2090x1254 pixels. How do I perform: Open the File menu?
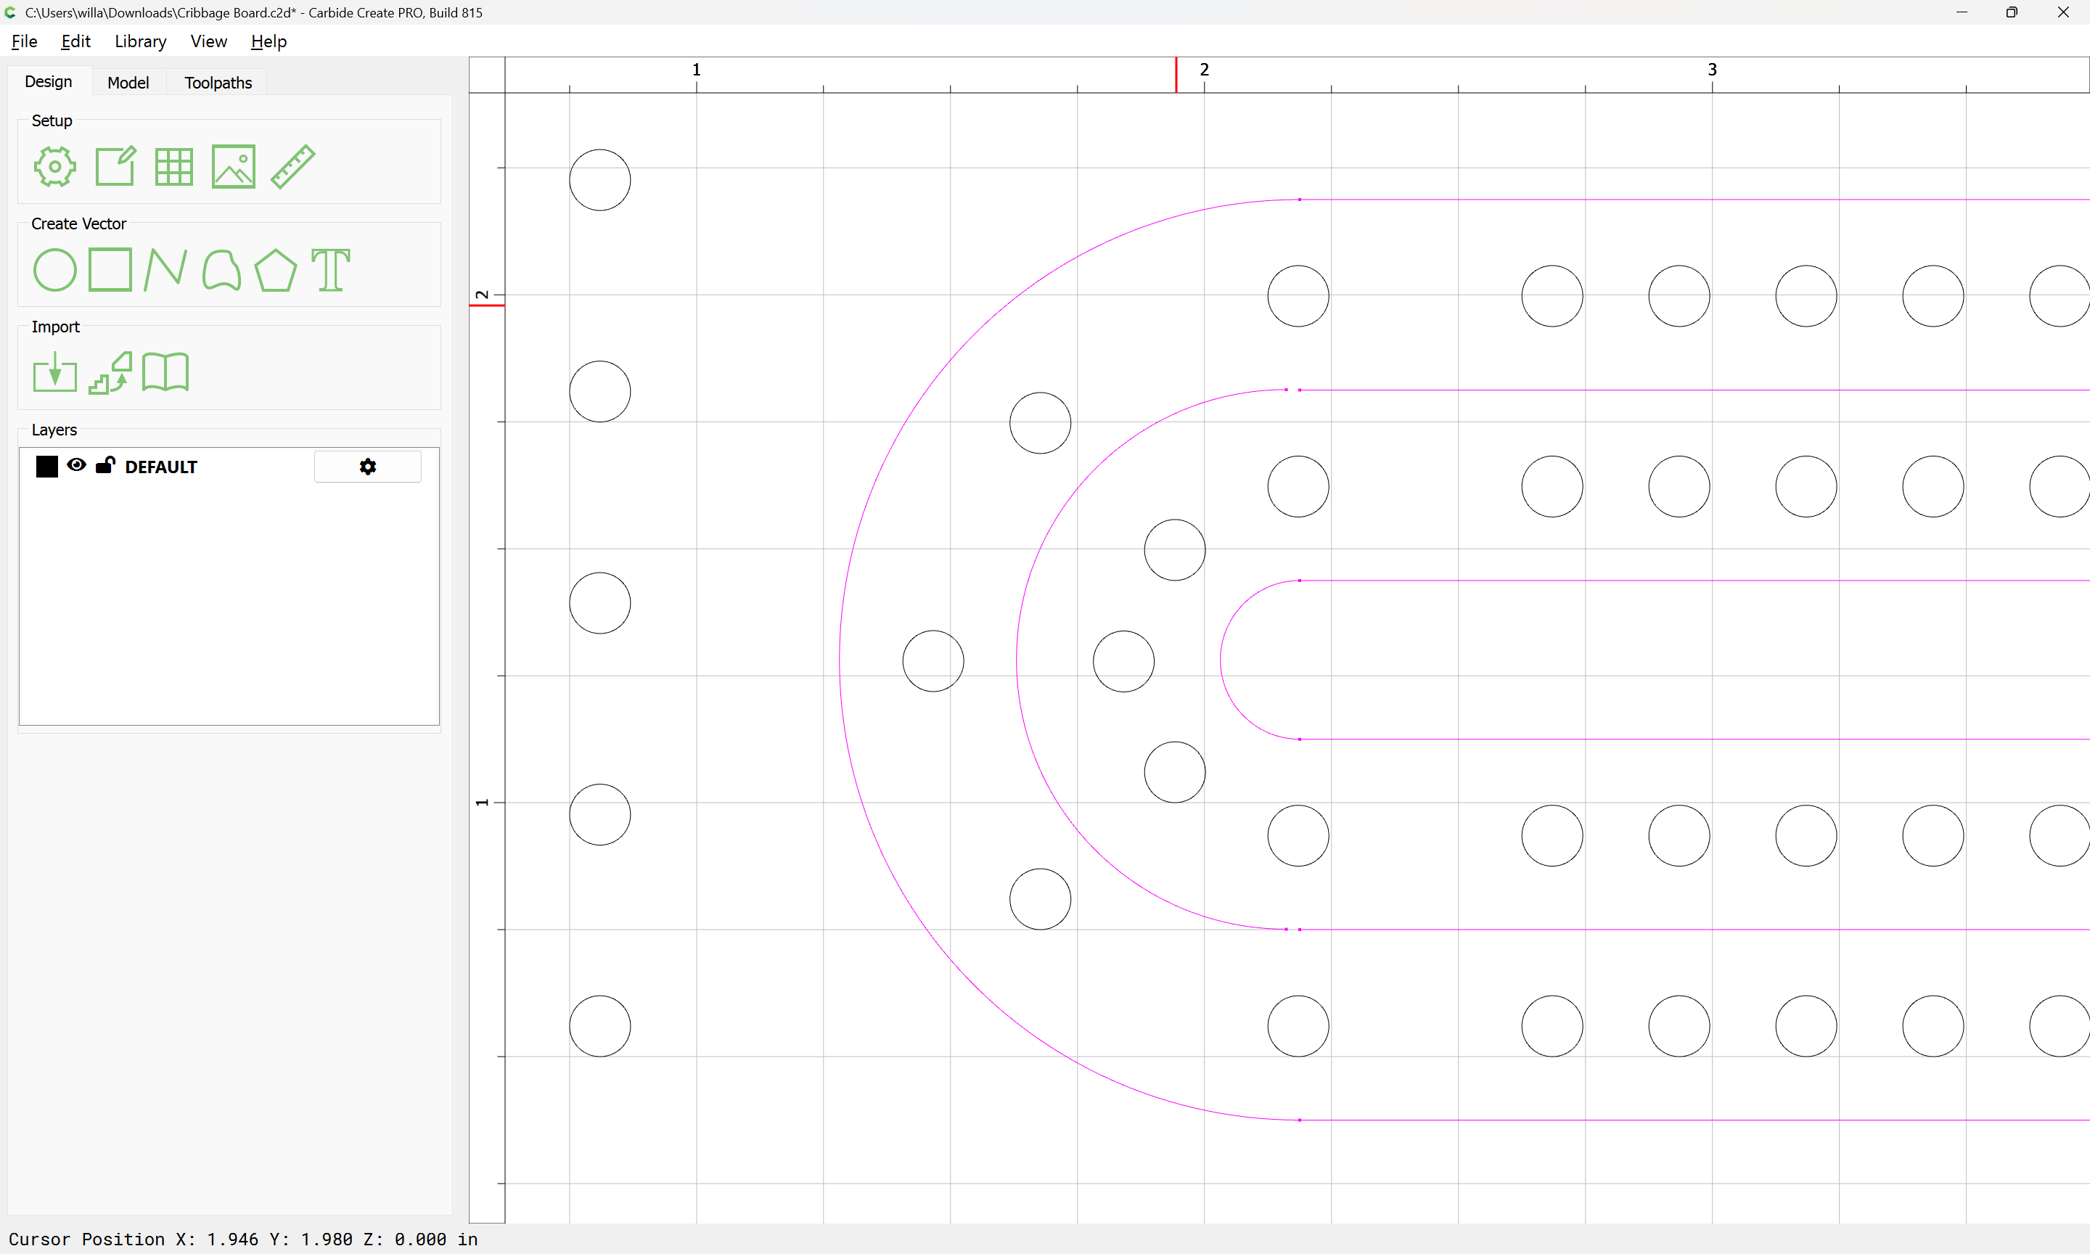pos(25,41)
